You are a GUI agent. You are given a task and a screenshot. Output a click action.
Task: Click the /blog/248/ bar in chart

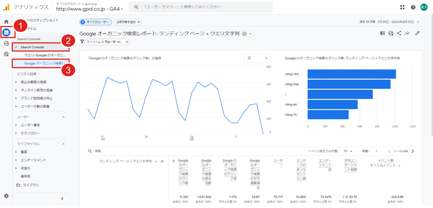349,84
